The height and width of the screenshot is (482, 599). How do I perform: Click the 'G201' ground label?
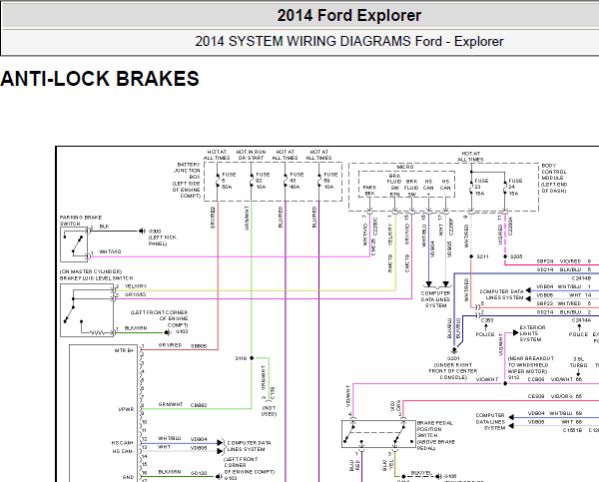[x=453, y=359]
